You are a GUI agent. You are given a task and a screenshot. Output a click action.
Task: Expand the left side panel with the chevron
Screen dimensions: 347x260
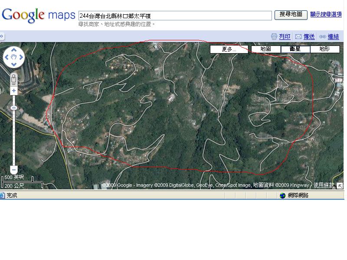click(x=2, y=37)
